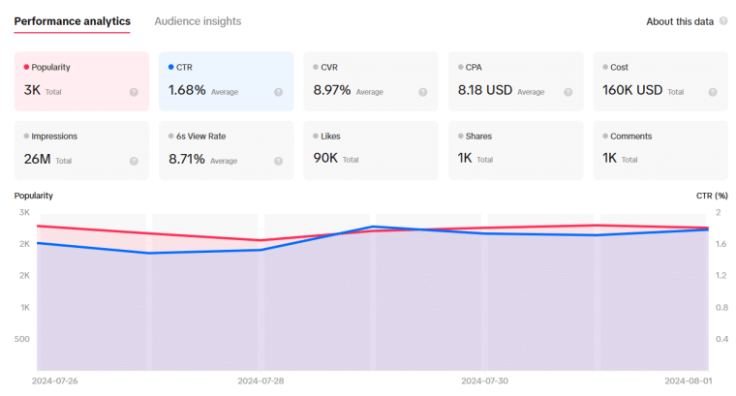Open the Performance analytics tab
The height and width of the screenshot is (396, 736).
tap(73, 21)
